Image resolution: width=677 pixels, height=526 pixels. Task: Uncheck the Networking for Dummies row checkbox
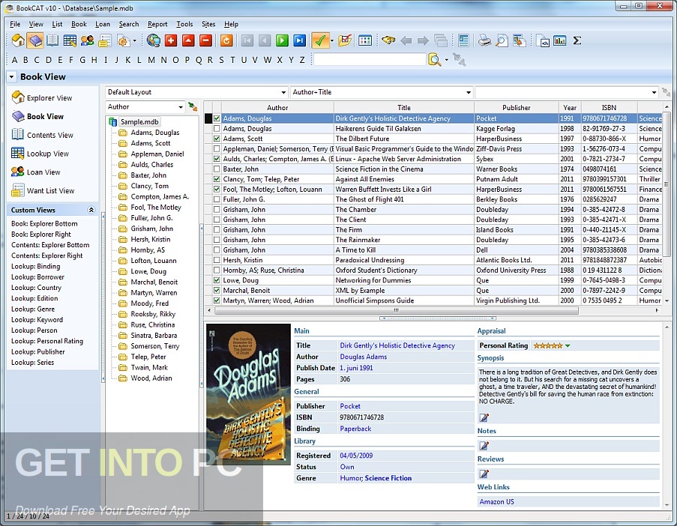[217, 280]
